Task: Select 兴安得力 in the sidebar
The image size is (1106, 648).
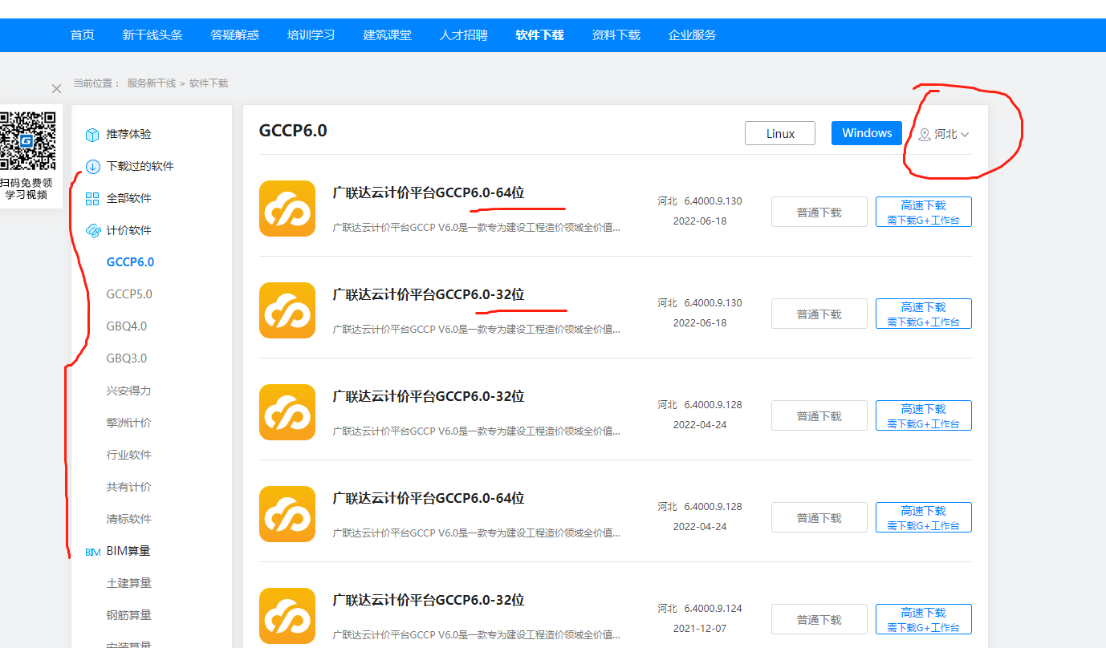Action: coord(128,391)
